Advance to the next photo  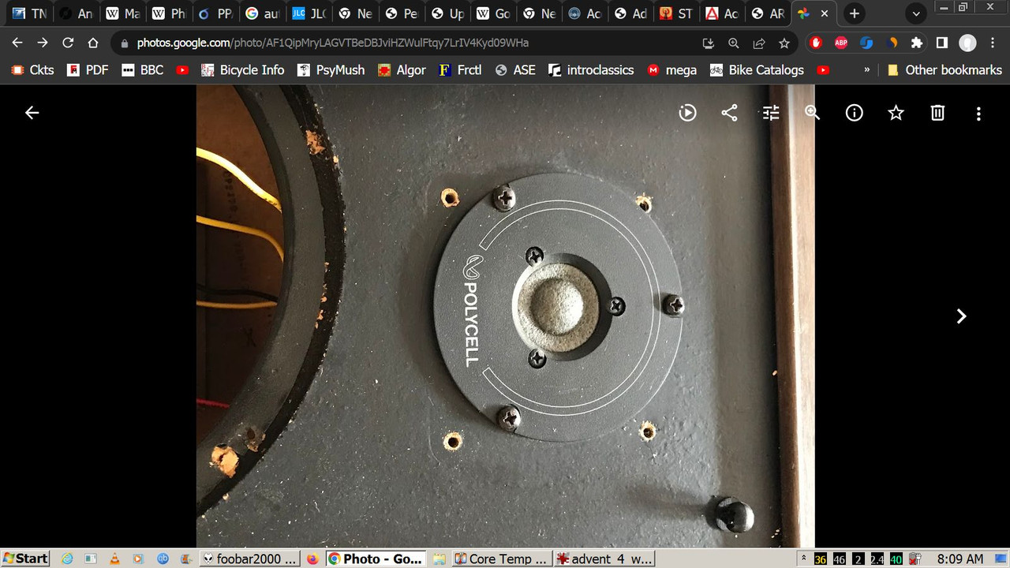click(x=961, y=316)
